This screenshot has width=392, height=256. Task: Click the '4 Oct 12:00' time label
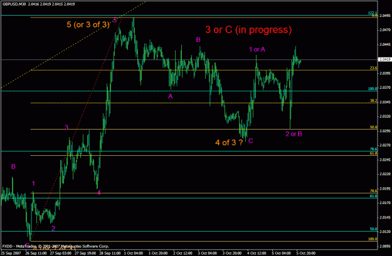(257, 253)
